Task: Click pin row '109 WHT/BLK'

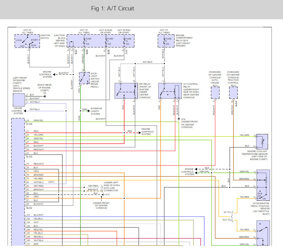Action: [x=35, y=241]
